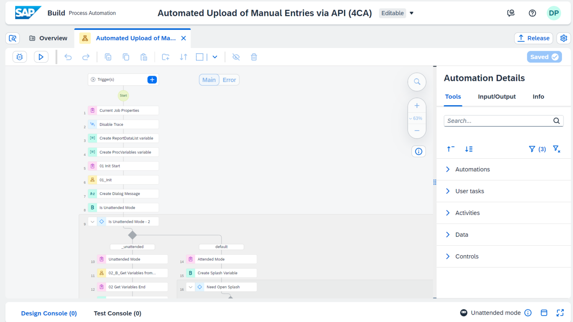Open the settings gear next to Release
573x322 pixels.
(563, 38)
